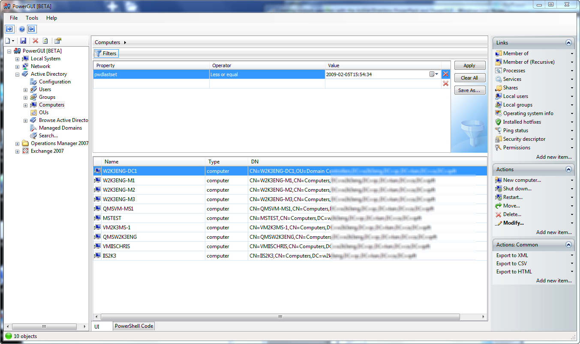
Task: Toggle the right panel with the left-arrow button
Action: point(32,29)
